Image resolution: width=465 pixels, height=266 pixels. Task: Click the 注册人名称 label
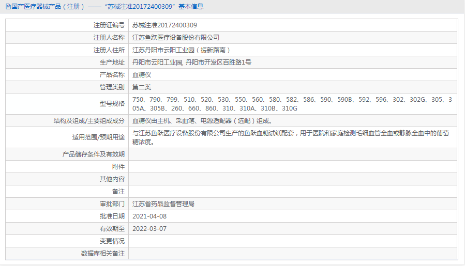109,38
